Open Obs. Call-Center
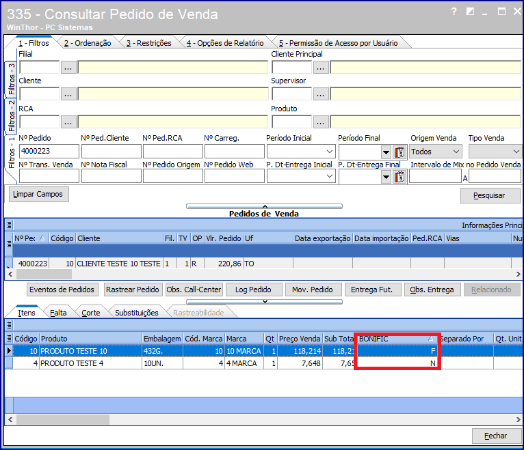The width and height of the screenshot is (524, 450). click(194, 290)
